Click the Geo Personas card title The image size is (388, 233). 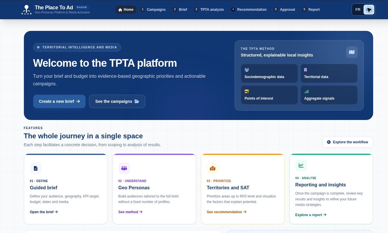(x=134, y=188)
